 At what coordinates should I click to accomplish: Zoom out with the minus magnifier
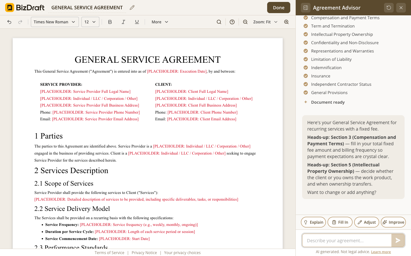245,22
